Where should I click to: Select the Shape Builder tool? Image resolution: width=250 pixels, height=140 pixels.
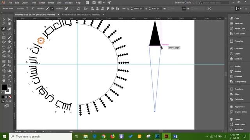[x=4, y=56]
